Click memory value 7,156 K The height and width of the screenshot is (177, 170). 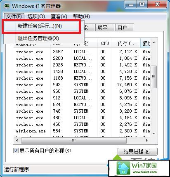point(128,78)
